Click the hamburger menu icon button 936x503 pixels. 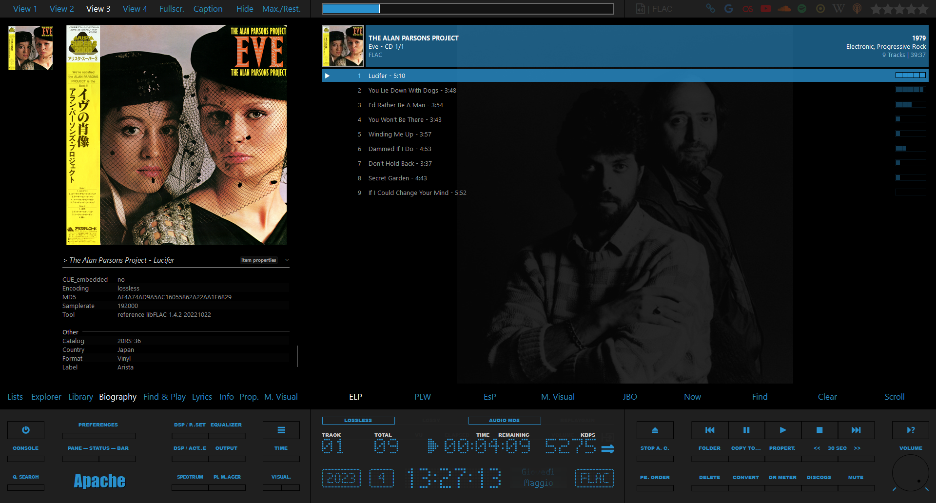[281, 430]
